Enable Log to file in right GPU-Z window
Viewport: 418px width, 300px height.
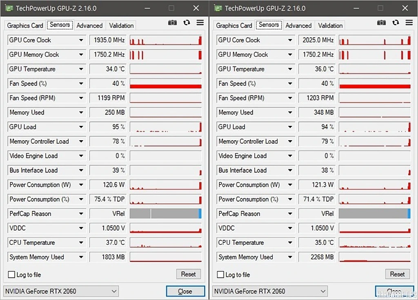[220, 274]
